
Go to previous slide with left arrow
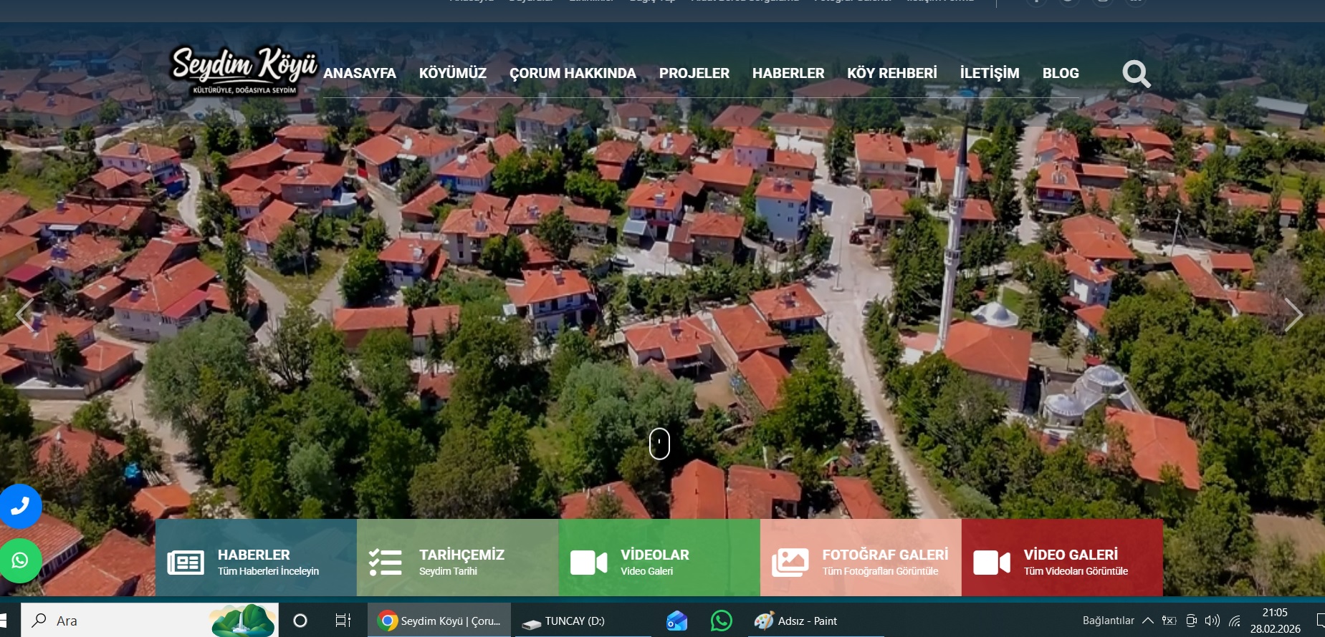(25, 314)
